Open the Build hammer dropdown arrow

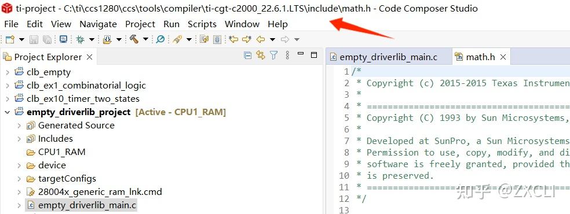click(145, 39)
